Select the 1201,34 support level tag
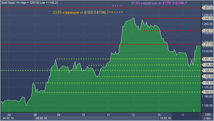The height and width of the screenshot is (121, 214). click(x=208, y=59)
